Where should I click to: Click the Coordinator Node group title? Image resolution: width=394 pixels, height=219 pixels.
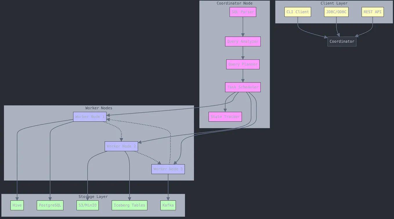coord(234,3)
